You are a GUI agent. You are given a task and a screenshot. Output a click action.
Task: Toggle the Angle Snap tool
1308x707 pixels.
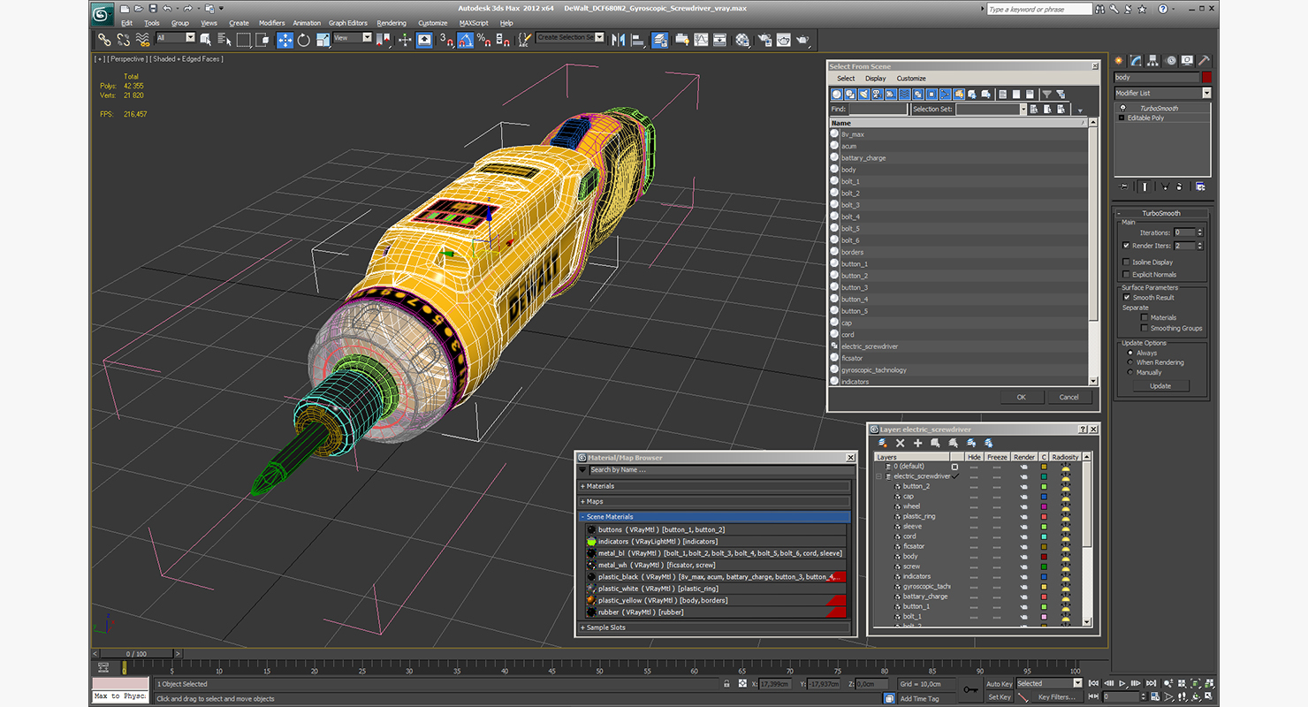(466, 40)
